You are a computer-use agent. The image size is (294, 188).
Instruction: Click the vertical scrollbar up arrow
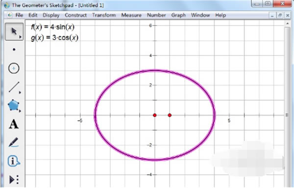click(288, 24)
